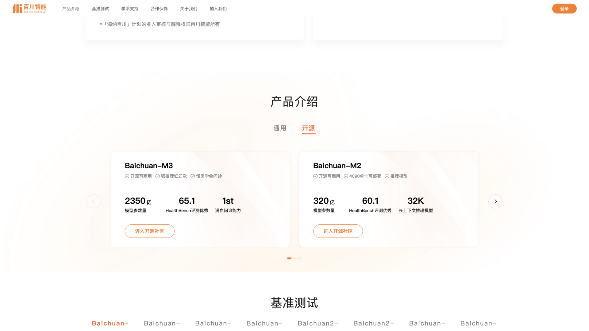
Task: Open the 关于我们 nav menu item
Action: (189, 9)
